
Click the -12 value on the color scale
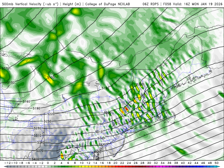pos(8,163)
